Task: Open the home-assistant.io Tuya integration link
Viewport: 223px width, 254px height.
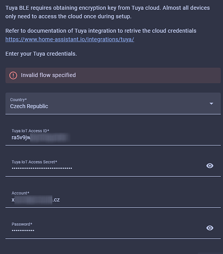Action: pos(70,39)
